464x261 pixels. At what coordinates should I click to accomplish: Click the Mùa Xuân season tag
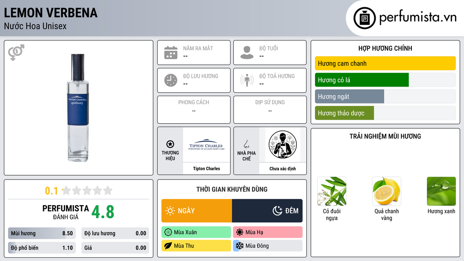click(x=196, y=232)
